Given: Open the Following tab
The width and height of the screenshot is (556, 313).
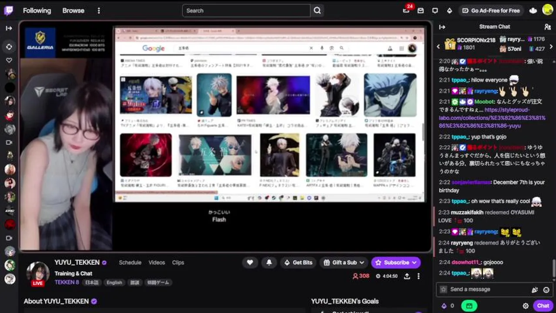Looking at the screenshot, I should pyautogui.click(x=37, y=10).
